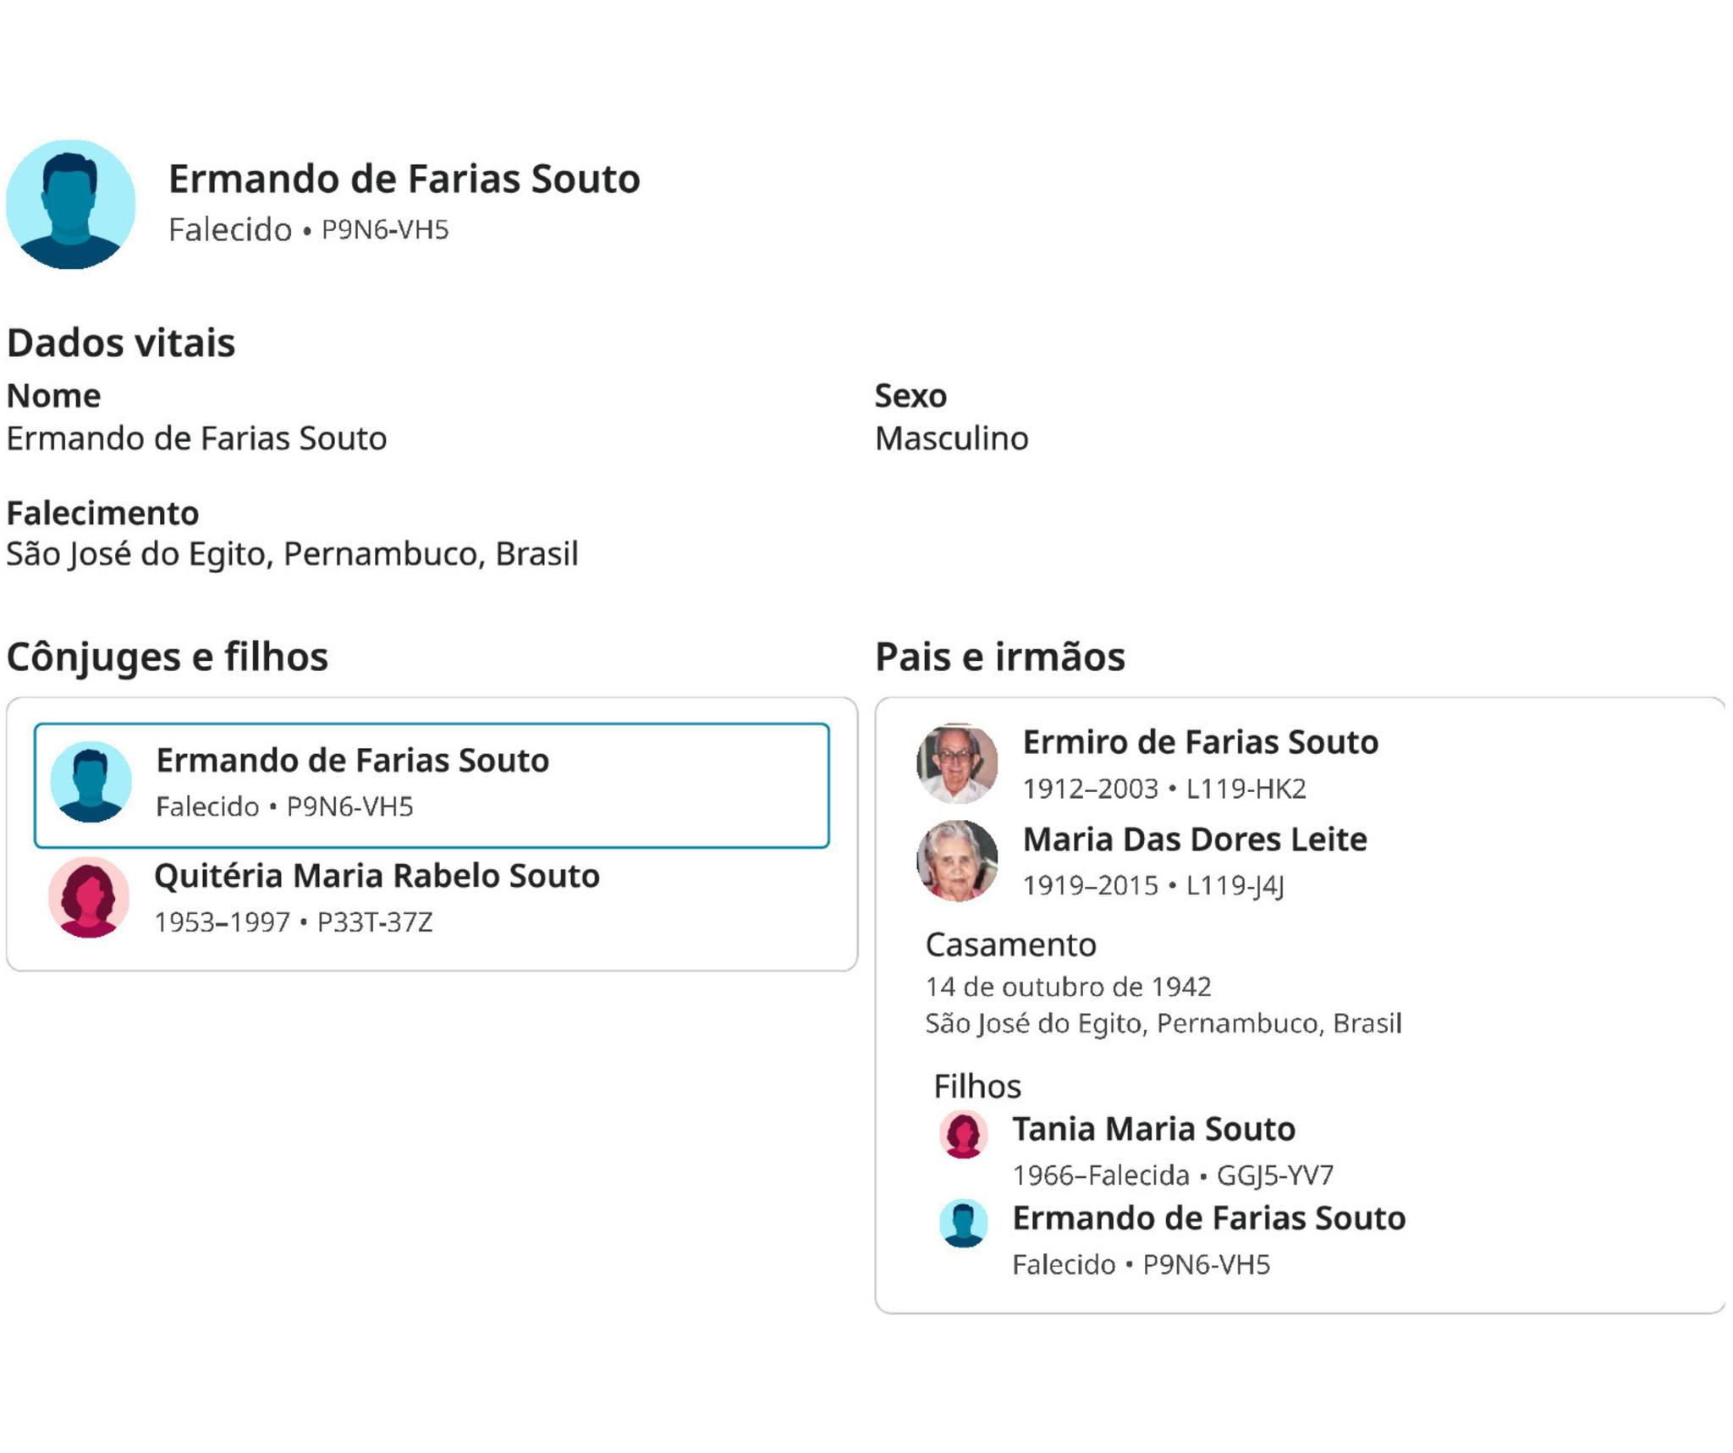Screen dimensions: 1733x1453
Task: Open Maria Das Dores Leite's profile
Action: 1194,839
